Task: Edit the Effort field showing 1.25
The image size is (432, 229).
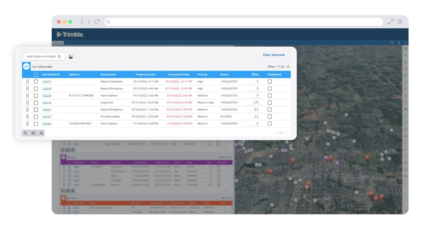Action: click(253, 102)
